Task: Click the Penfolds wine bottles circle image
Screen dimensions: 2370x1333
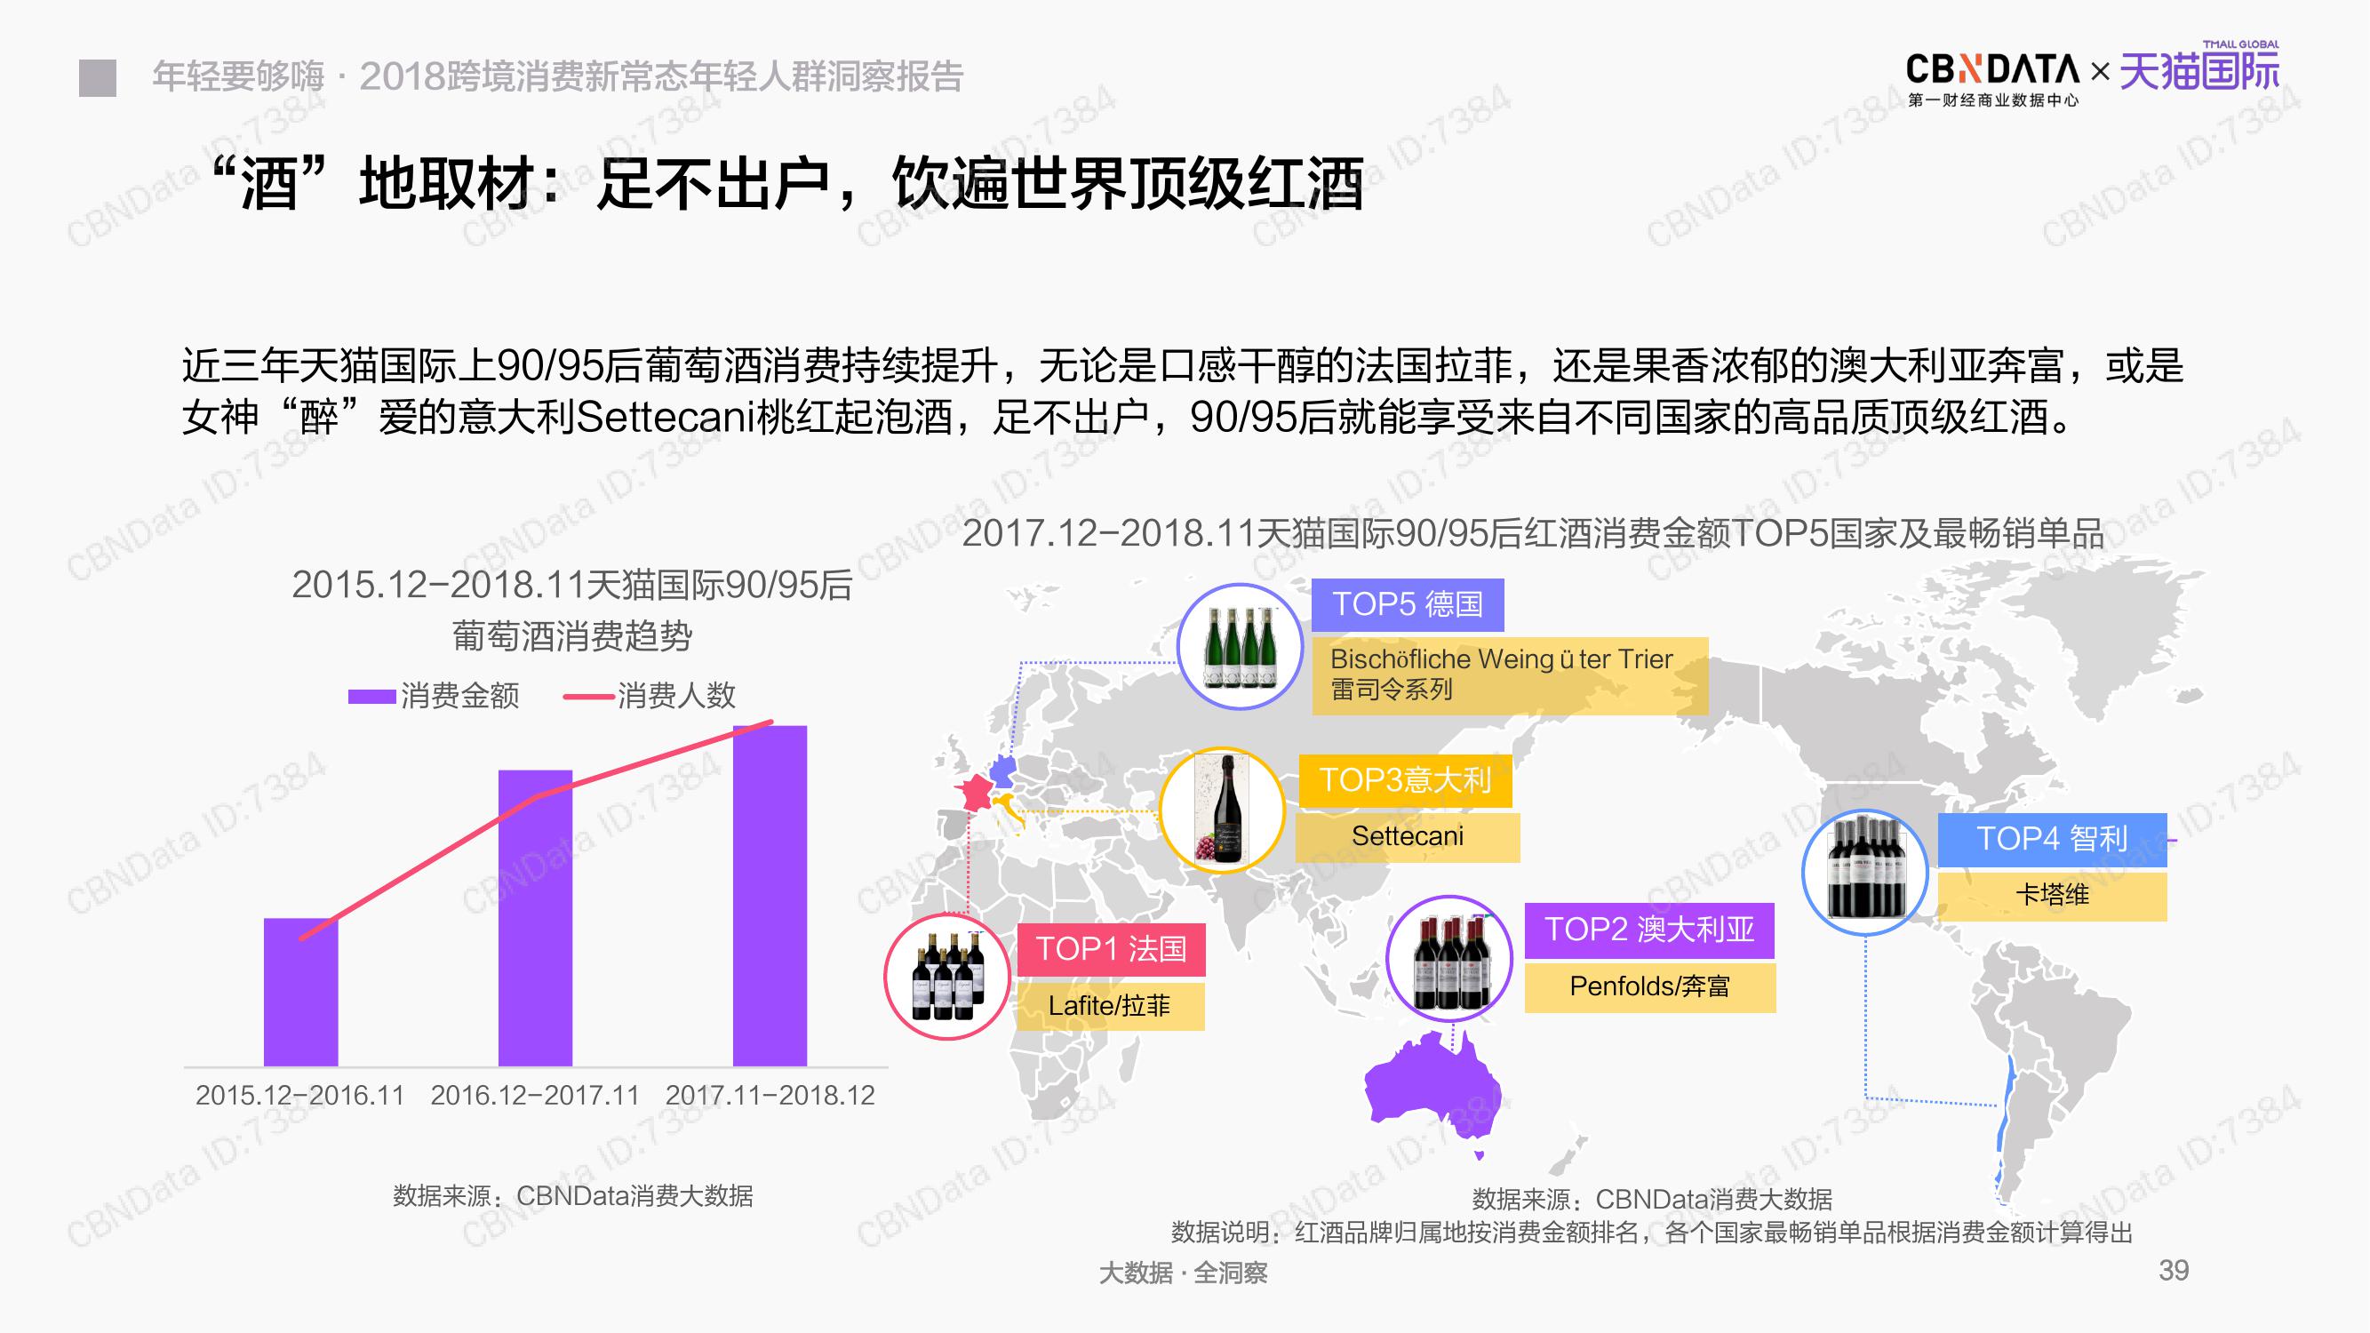Action: [1449, 960]
